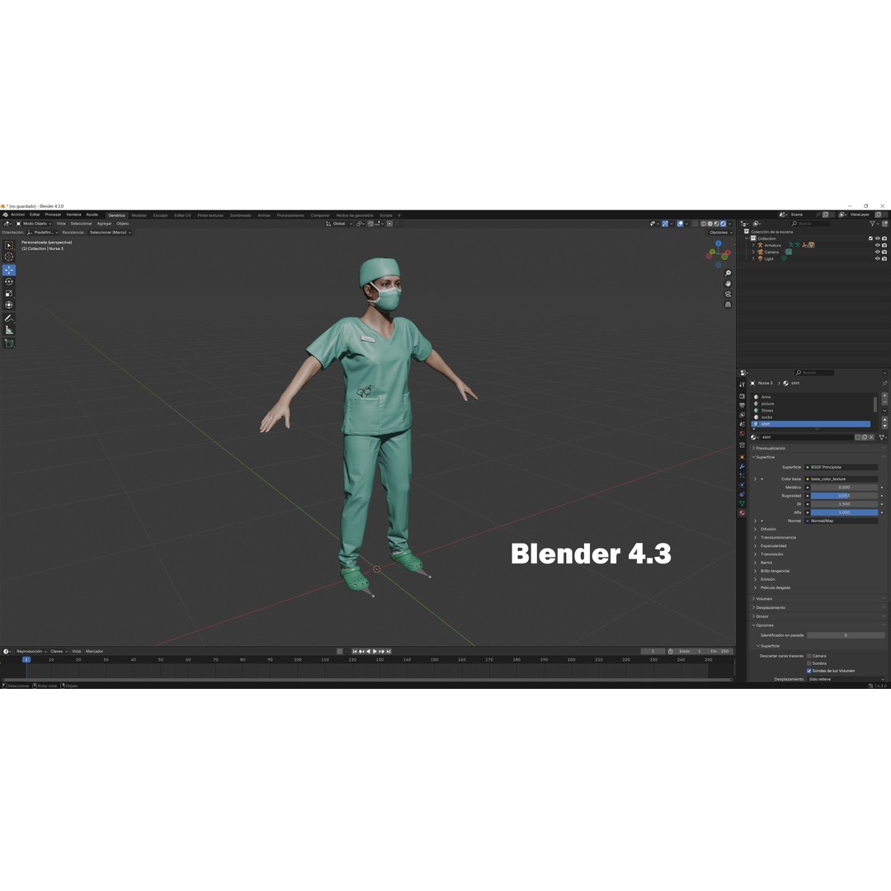Image resolution: width=891 pixels, height=891 pixels.
Task: Open the Render properties tab
Action: click(742, 396)
